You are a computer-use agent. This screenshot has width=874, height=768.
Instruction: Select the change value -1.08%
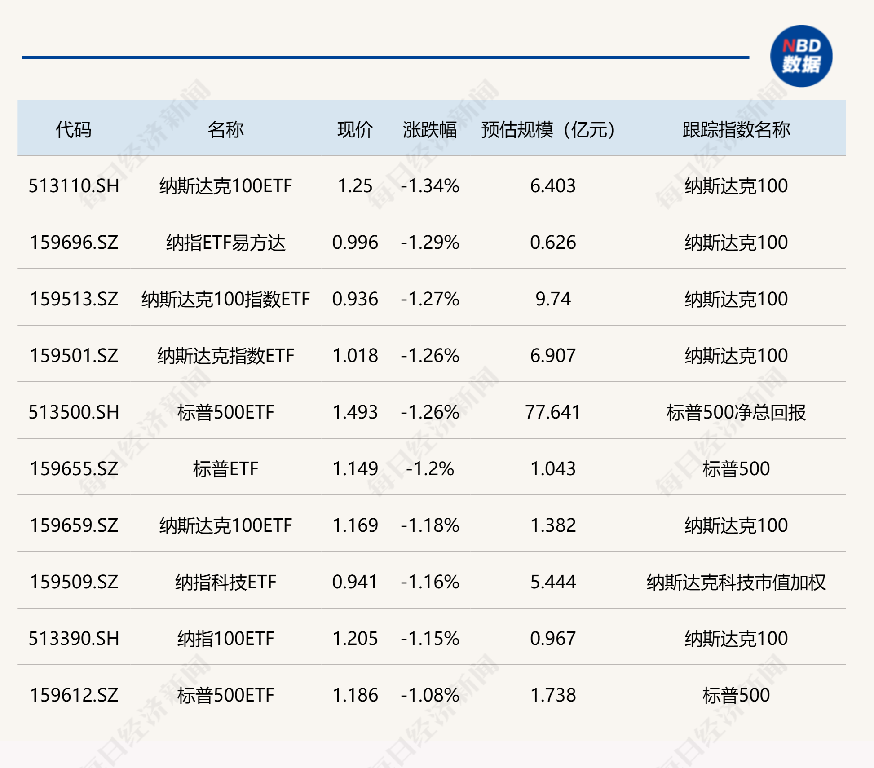pos(430,695)
